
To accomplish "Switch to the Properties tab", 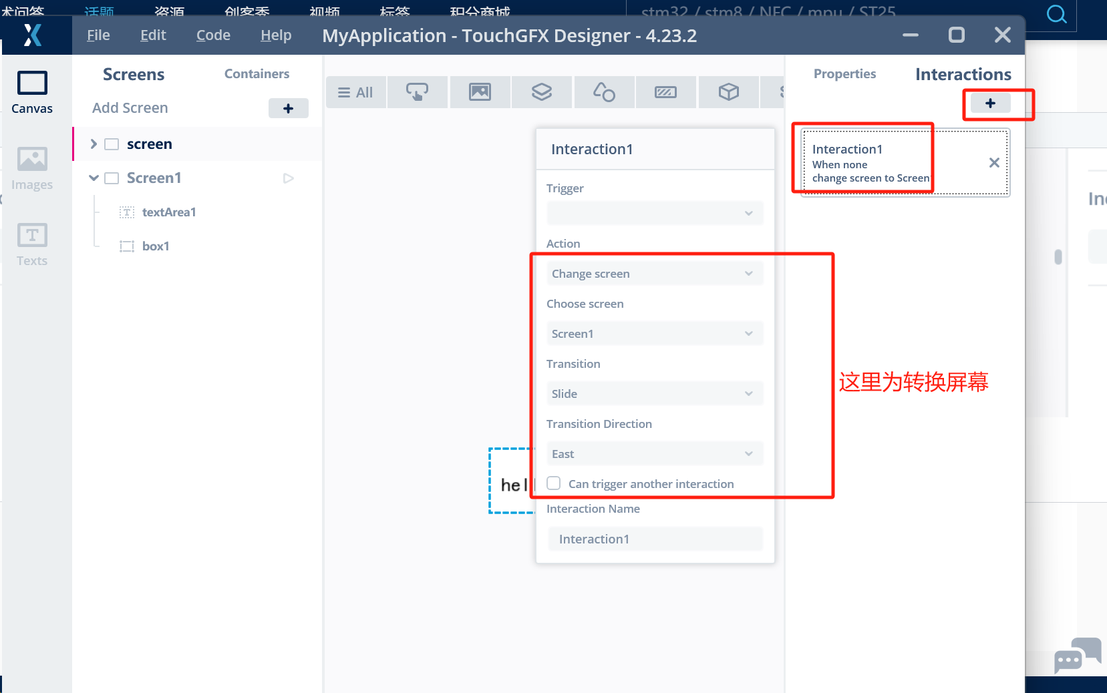I will (845, 74).
